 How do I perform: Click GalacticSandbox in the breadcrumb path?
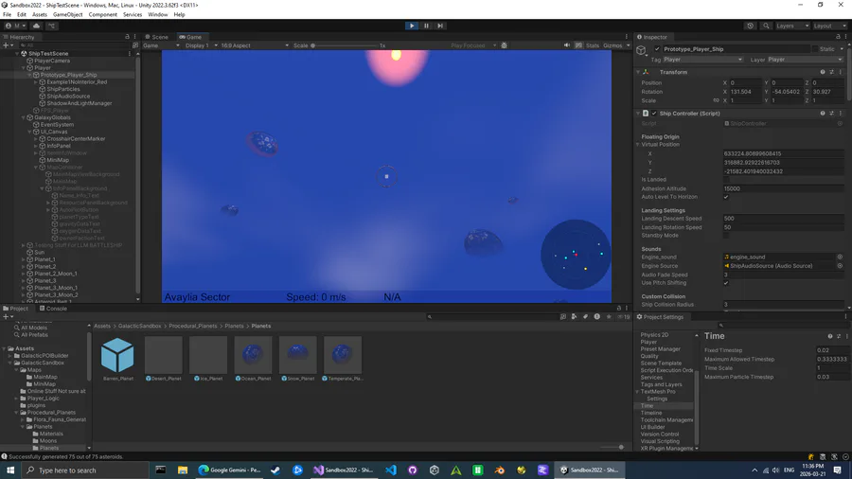click(140, 326)
